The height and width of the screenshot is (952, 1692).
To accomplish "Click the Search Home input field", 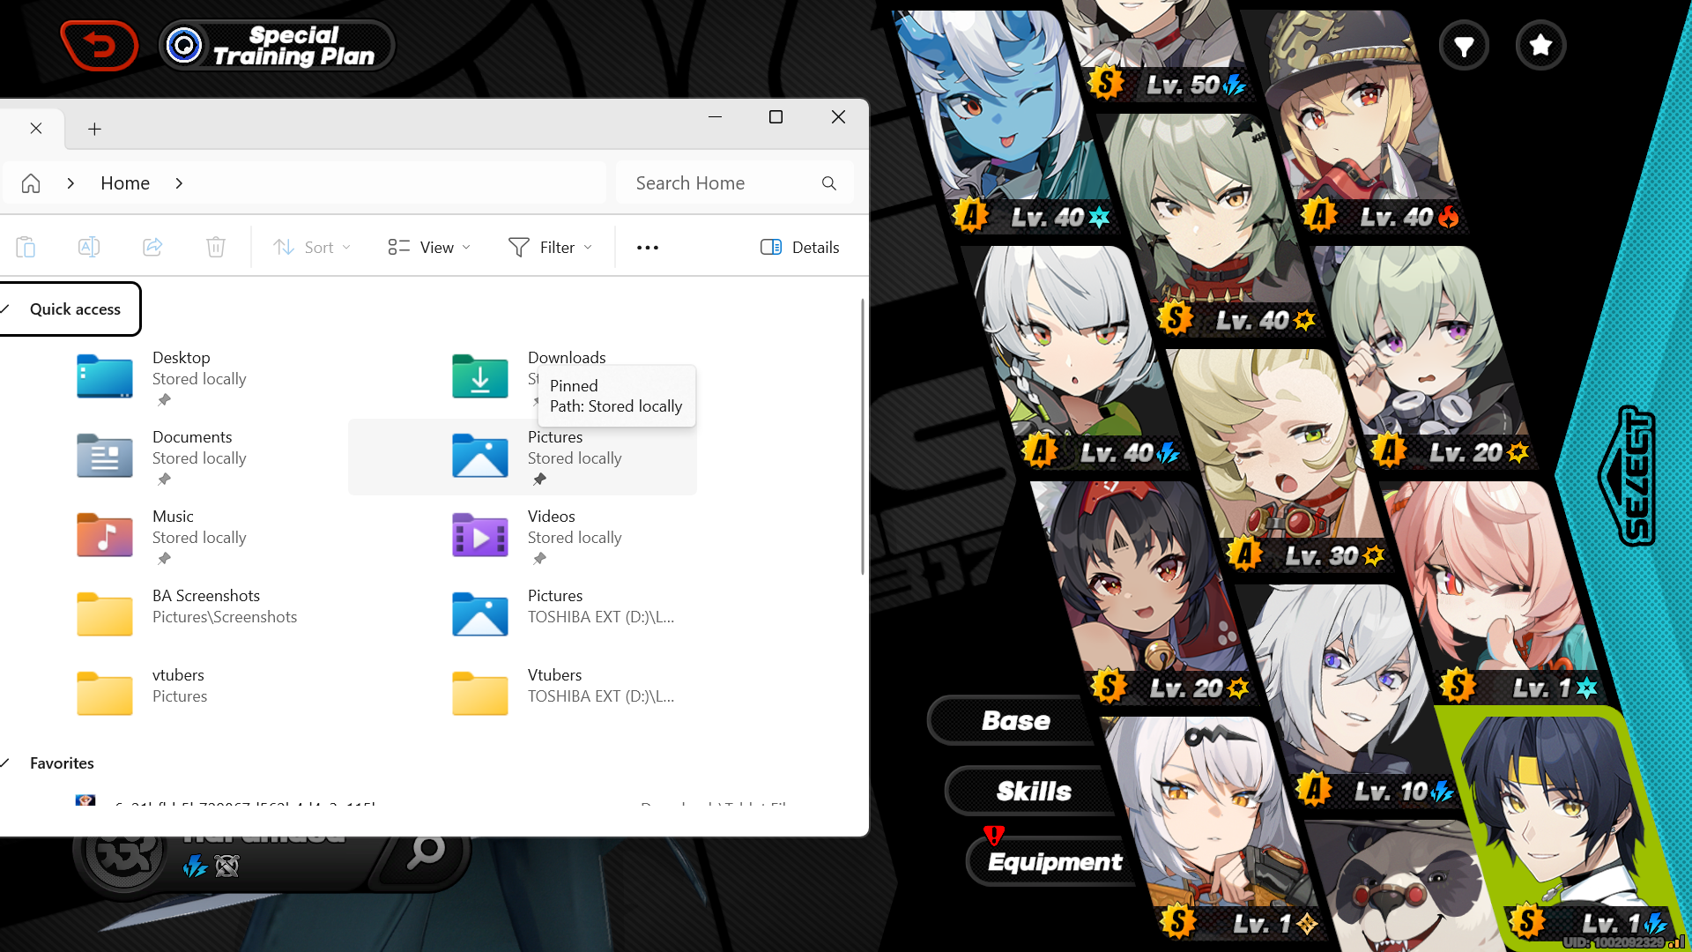I will (x=718, y=183).
